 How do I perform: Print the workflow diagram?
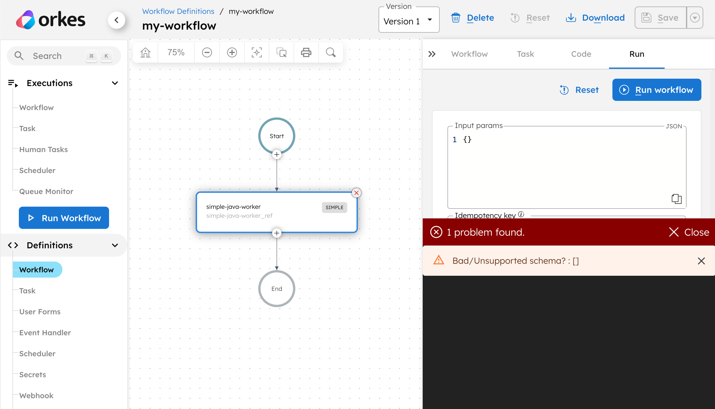click(x=306, y=52)
